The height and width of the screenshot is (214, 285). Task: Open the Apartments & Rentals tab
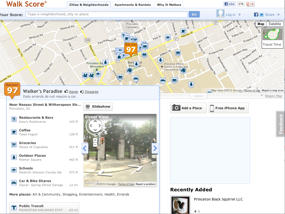133,5
